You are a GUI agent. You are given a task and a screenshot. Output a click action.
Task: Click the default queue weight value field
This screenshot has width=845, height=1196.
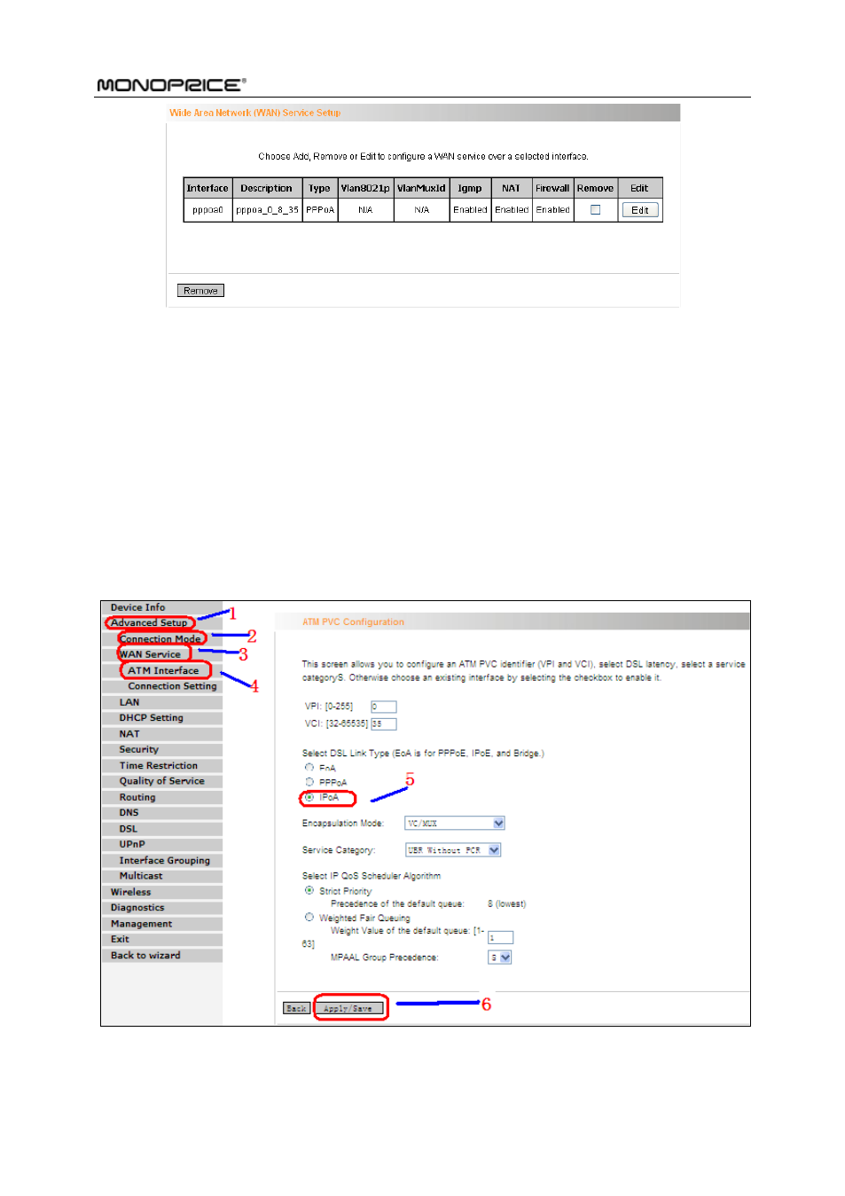click(500, 938)
